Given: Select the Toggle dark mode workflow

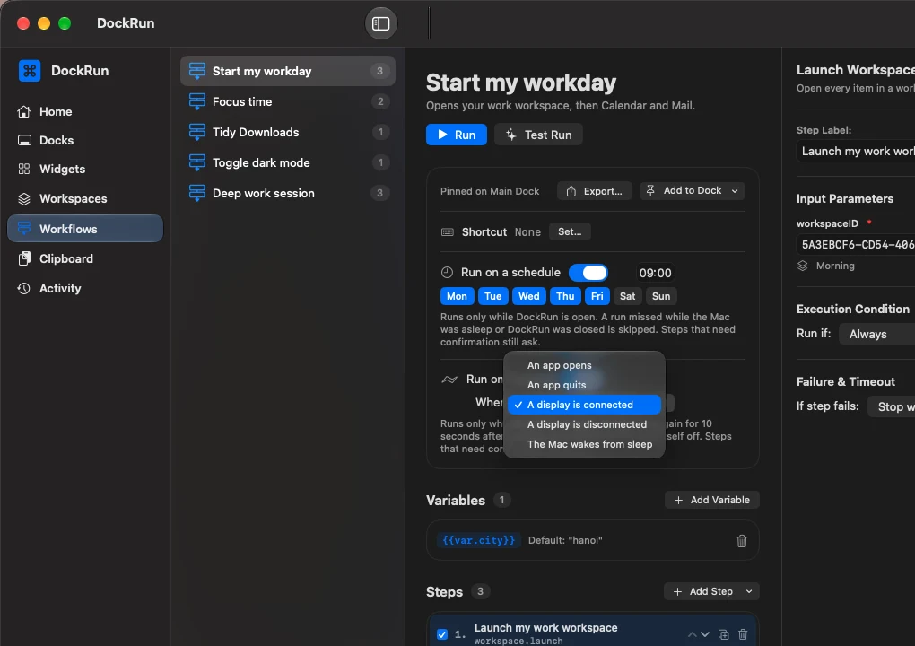Looking at the screenshot, I should [x=288, y=162].
